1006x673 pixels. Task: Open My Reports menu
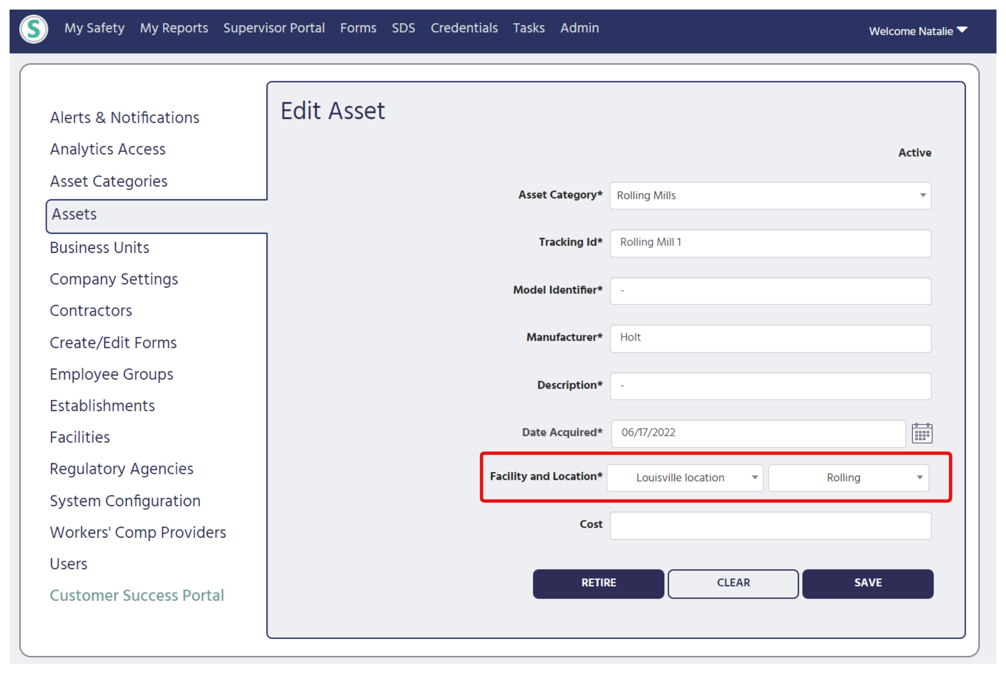pyautogui.click(x=174, y=28)
